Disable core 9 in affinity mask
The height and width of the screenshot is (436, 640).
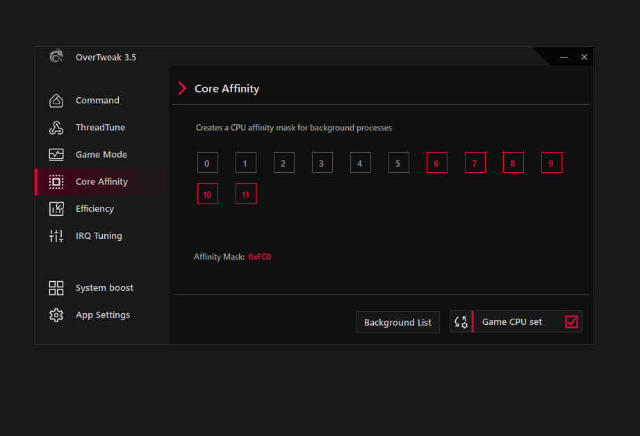click(x=552, y=162)
